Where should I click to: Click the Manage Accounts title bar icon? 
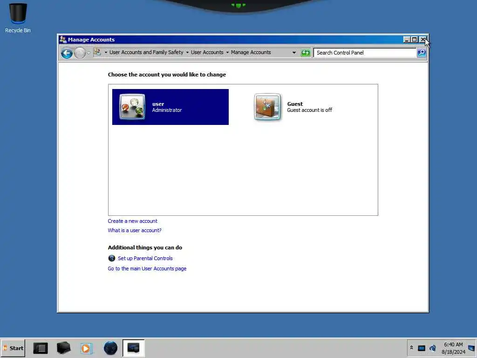pyautogui.click(x=63, y=39)
